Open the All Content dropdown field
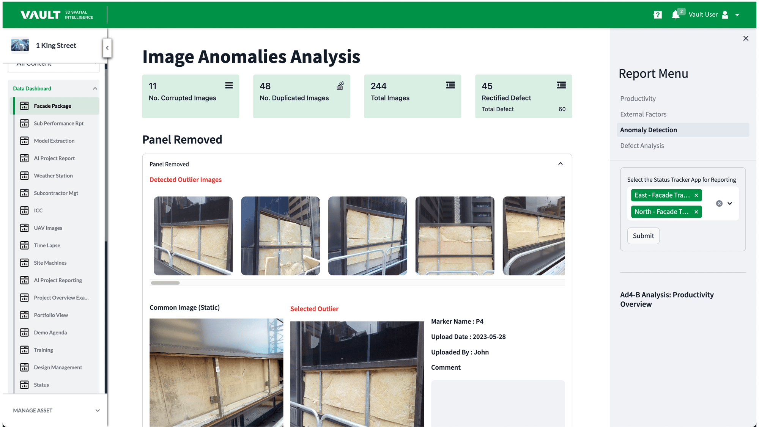Screen dimensions: 759x427 coord(54,67)
